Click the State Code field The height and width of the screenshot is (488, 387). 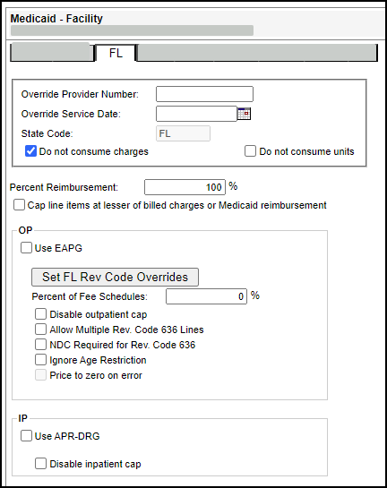(x=183, y=133)
